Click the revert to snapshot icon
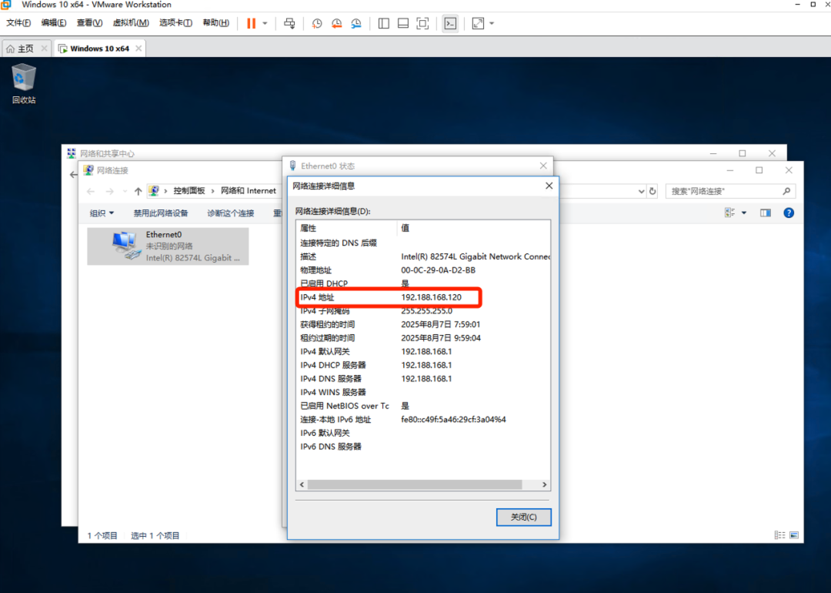This screenshot has height=593, width=831. [336, 23]
